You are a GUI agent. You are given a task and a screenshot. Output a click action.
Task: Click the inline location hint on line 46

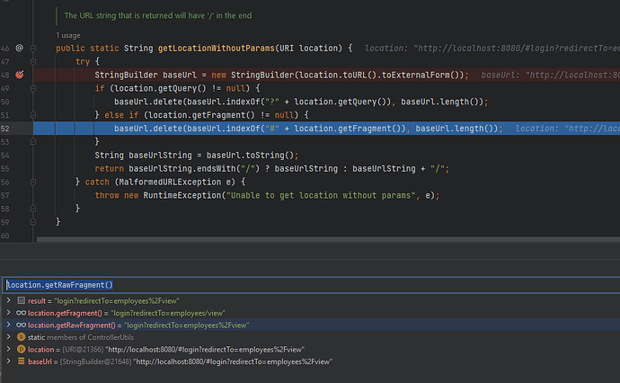[492, 49]
